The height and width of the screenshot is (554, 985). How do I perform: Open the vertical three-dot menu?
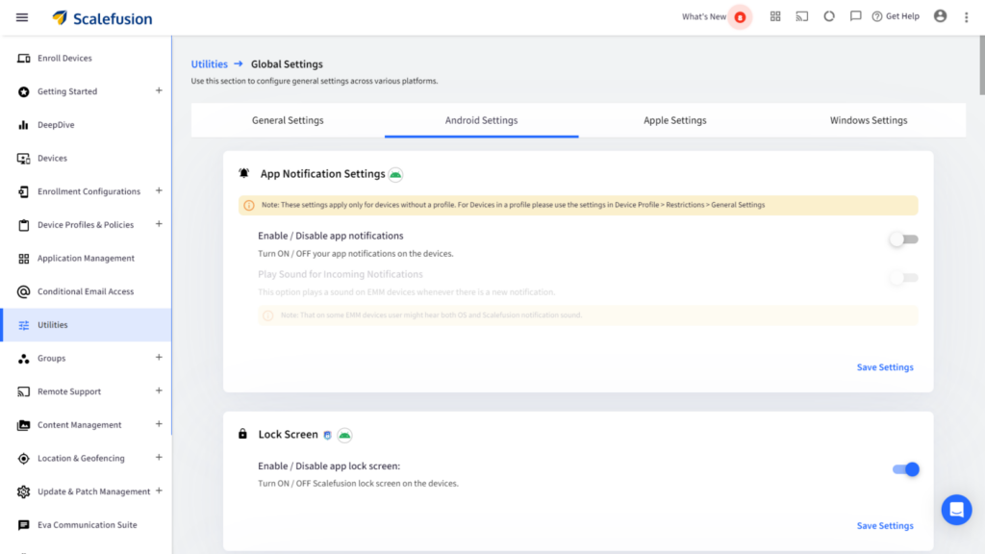point(966,17)
